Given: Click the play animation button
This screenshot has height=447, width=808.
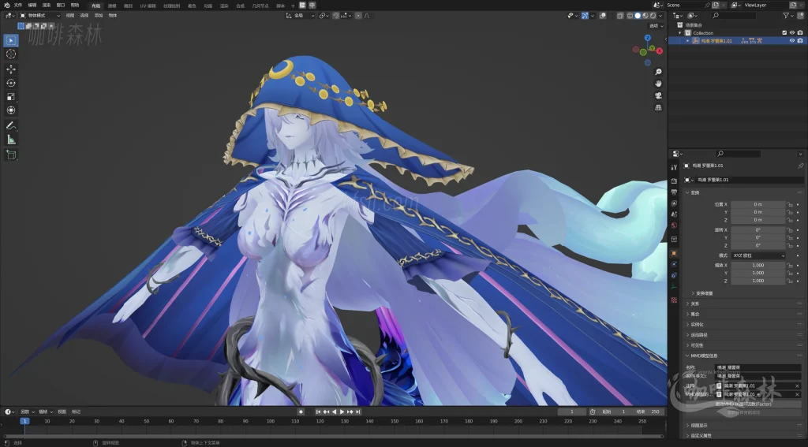Looking at the screenshot, I should pyautogui.click(x=342, y=412).
